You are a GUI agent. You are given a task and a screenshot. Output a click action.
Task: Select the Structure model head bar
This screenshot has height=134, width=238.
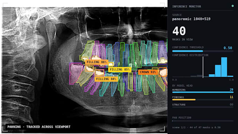tap(203, 107)
